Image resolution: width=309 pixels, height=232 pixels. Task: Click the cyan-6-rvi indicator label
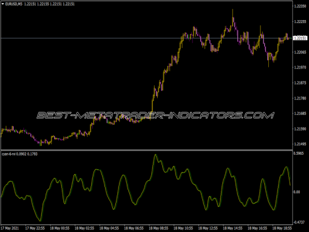(x=10, y=154)
